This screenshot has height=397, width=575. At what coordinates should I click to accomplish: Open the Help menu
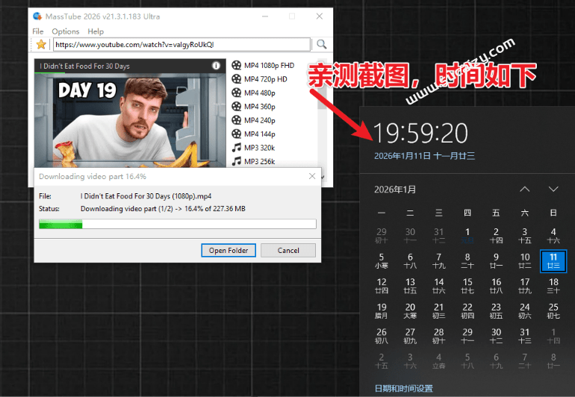pyautogui.click(x=96, y=31)
